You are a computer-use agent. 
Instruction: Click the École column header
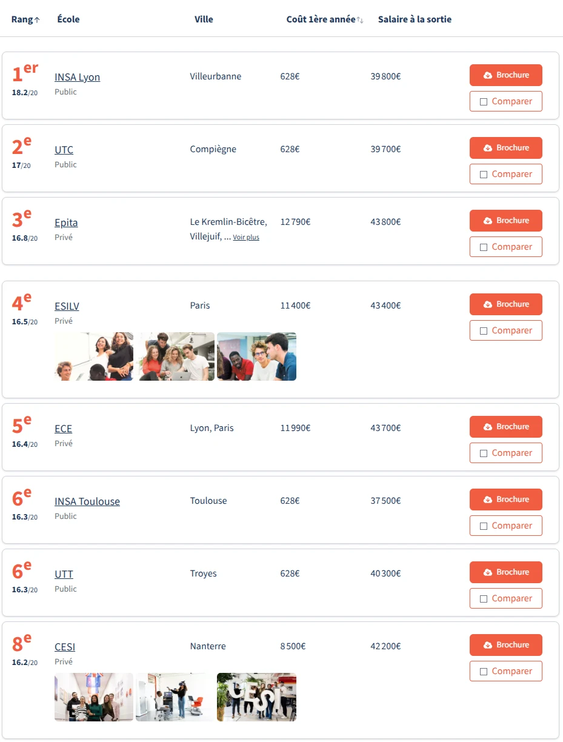click(x=68, y=19)
